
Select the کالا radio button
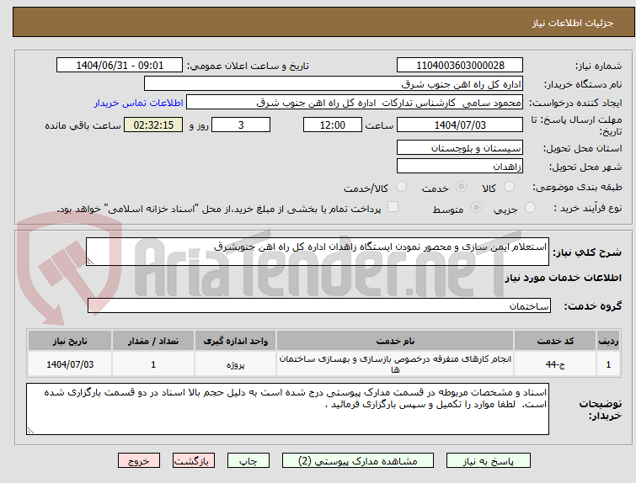509,187
